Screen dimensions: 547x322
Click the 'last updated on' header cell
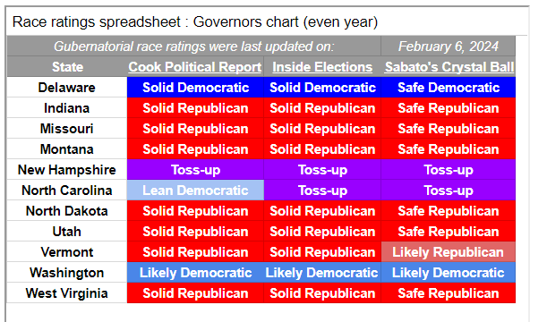[194, 47]
